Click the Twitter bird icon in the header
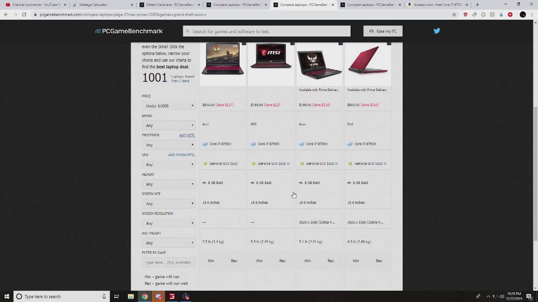Screen dimensions: 538x302 coord(437,31)
